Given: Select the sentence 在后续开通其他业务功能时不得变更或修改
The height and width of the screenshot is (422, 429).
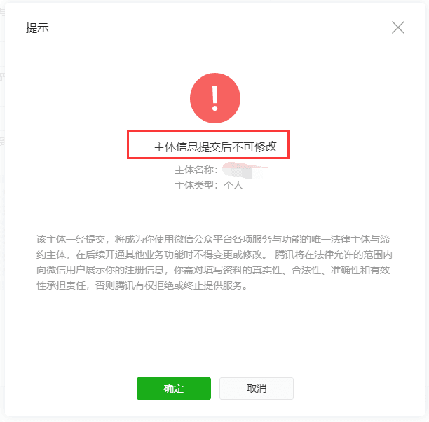Looking at the screenshot, I should [x=169, y=254].
